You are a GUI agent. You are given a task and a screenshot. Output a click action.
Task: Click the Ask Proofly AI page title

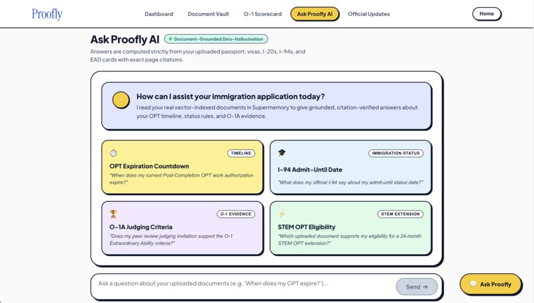coord(125,40)
